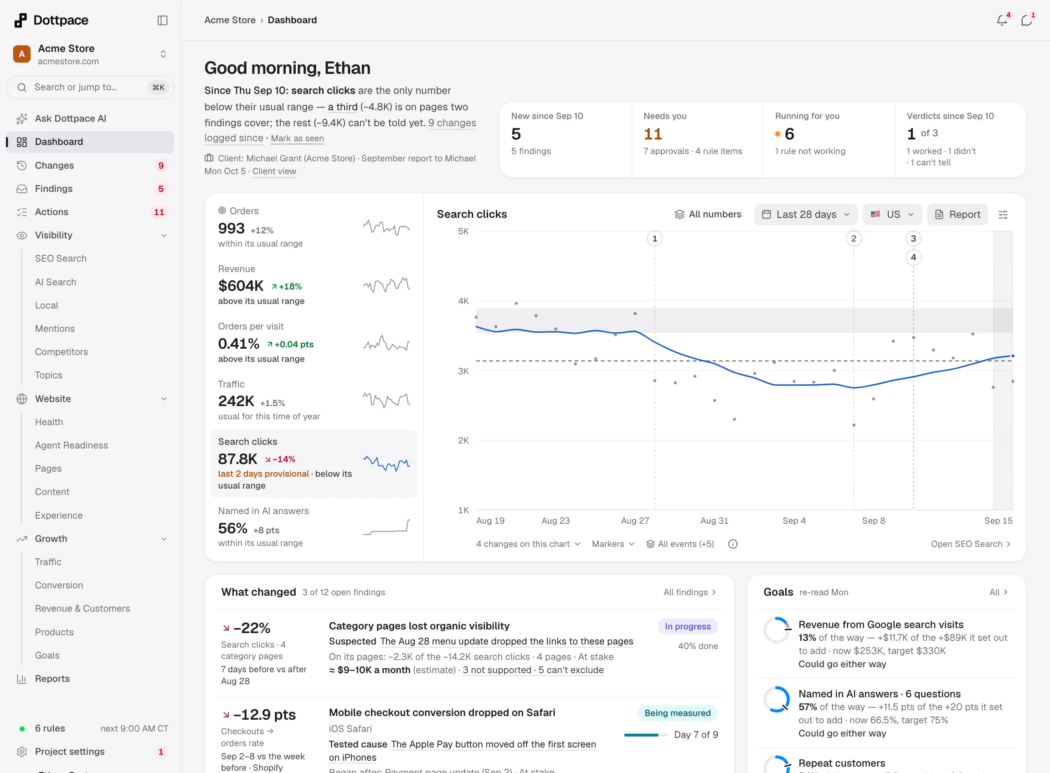Image resolution: width=1050 pixels, height=773 pixels.
Task: Click the In progress status badge
Action: tap(688, 627)
